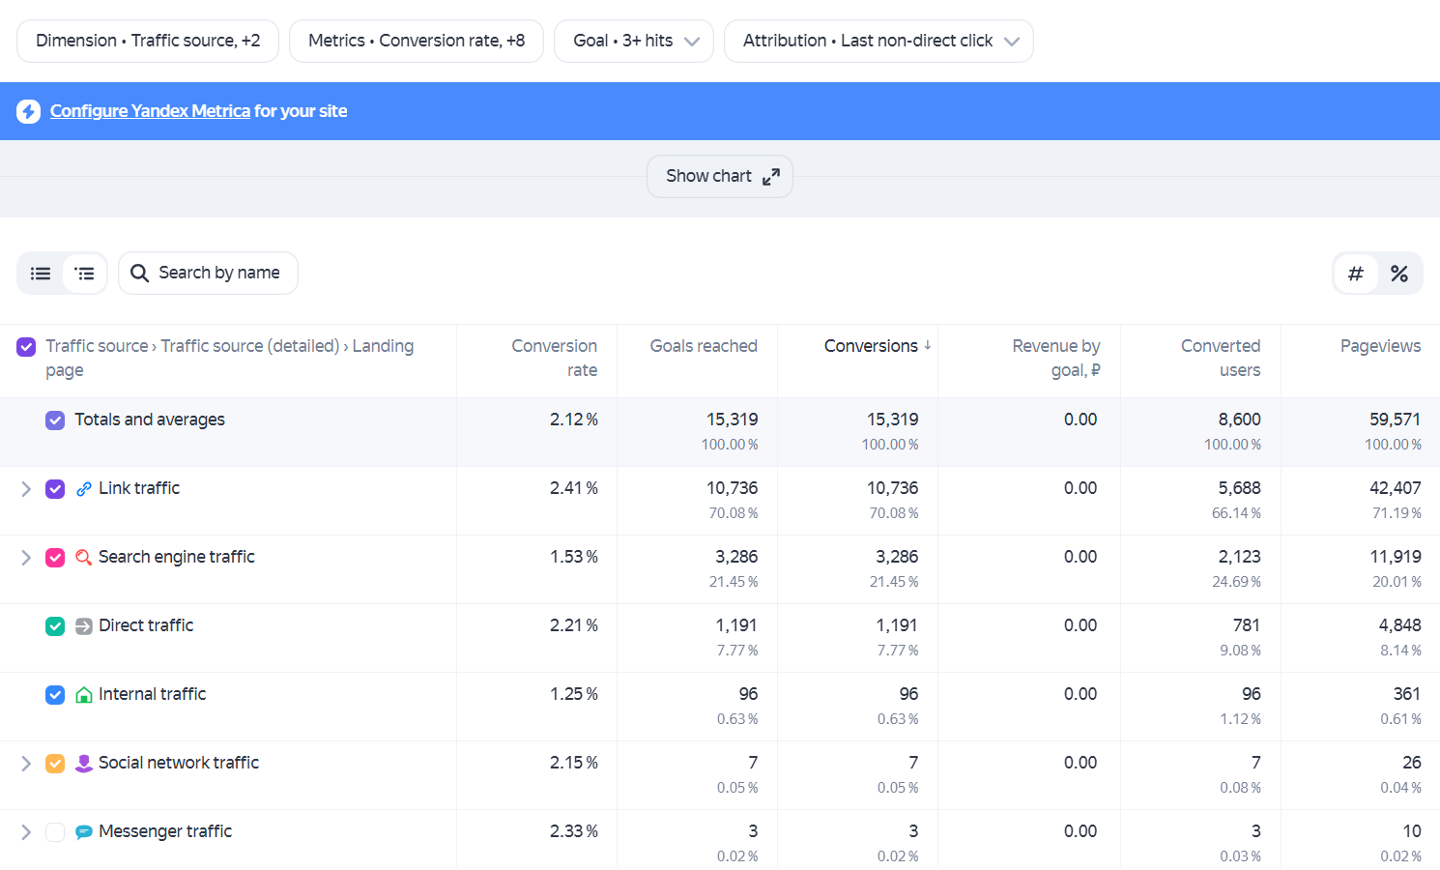Image resolution: width=1440 pixels, height=870 pixels.
Task: Open the Goal 3+ hits dropdown
Action: coord(634,41)
